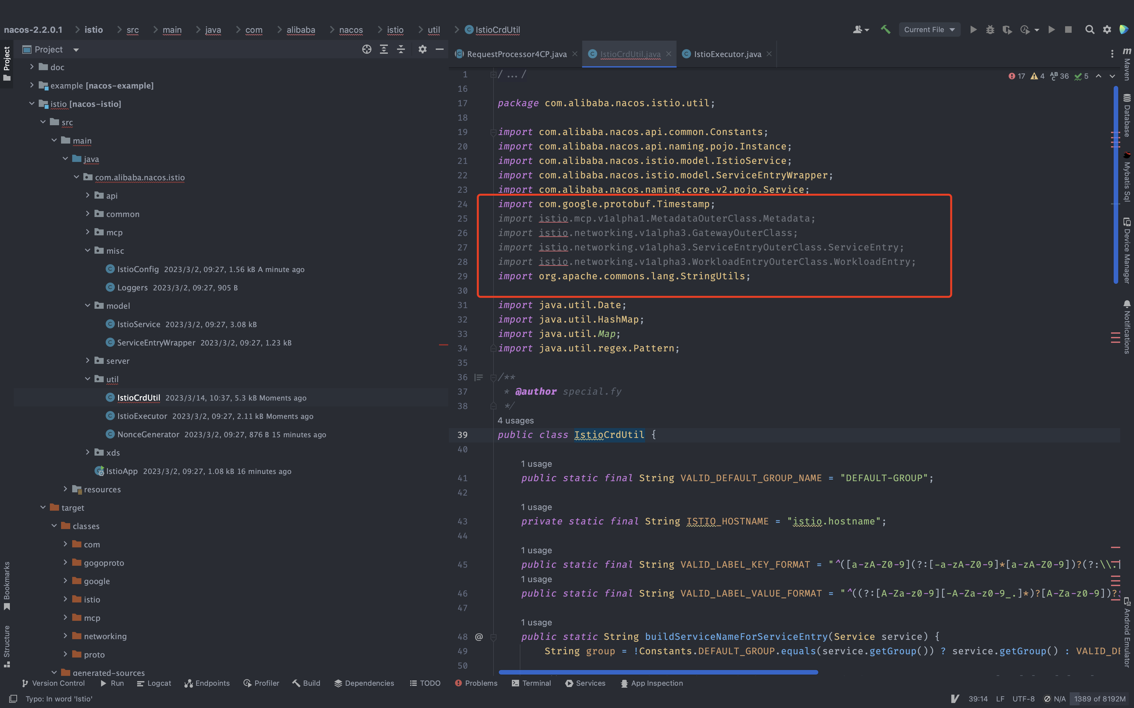The height and width of the screenshot is (708, 1134).
Task: Open Search Everywhere magnifier icon
Action: click(x=1090, y=29)
